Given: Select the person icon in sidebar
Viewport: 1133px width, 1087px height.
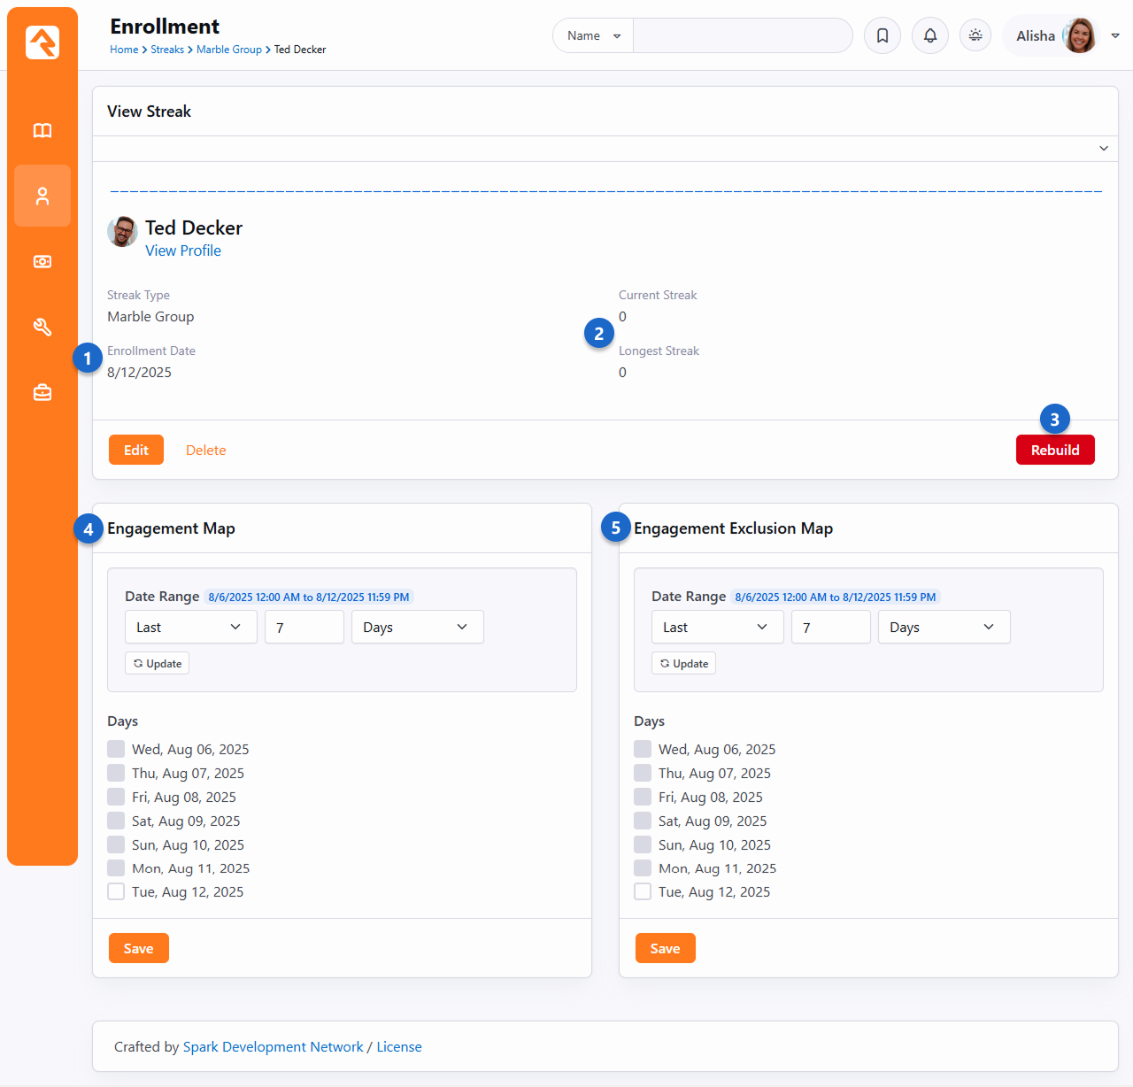Looking at the screenshot, I should (42, 196).
